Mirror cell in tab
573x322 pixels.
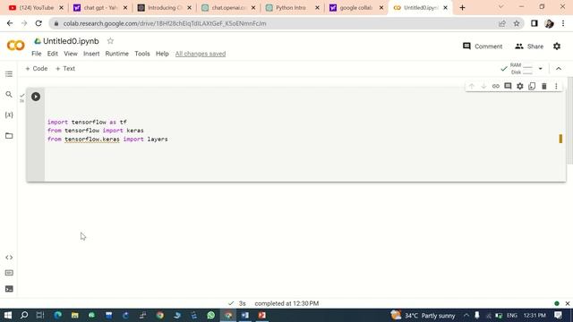pyautogui.click(x=532, y=86)
